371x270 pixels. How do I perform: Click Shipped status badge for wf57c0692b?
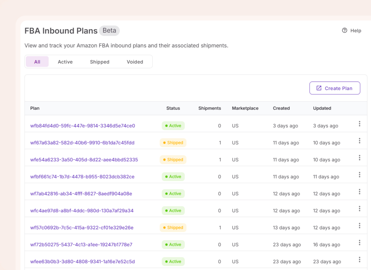(173, 227)
